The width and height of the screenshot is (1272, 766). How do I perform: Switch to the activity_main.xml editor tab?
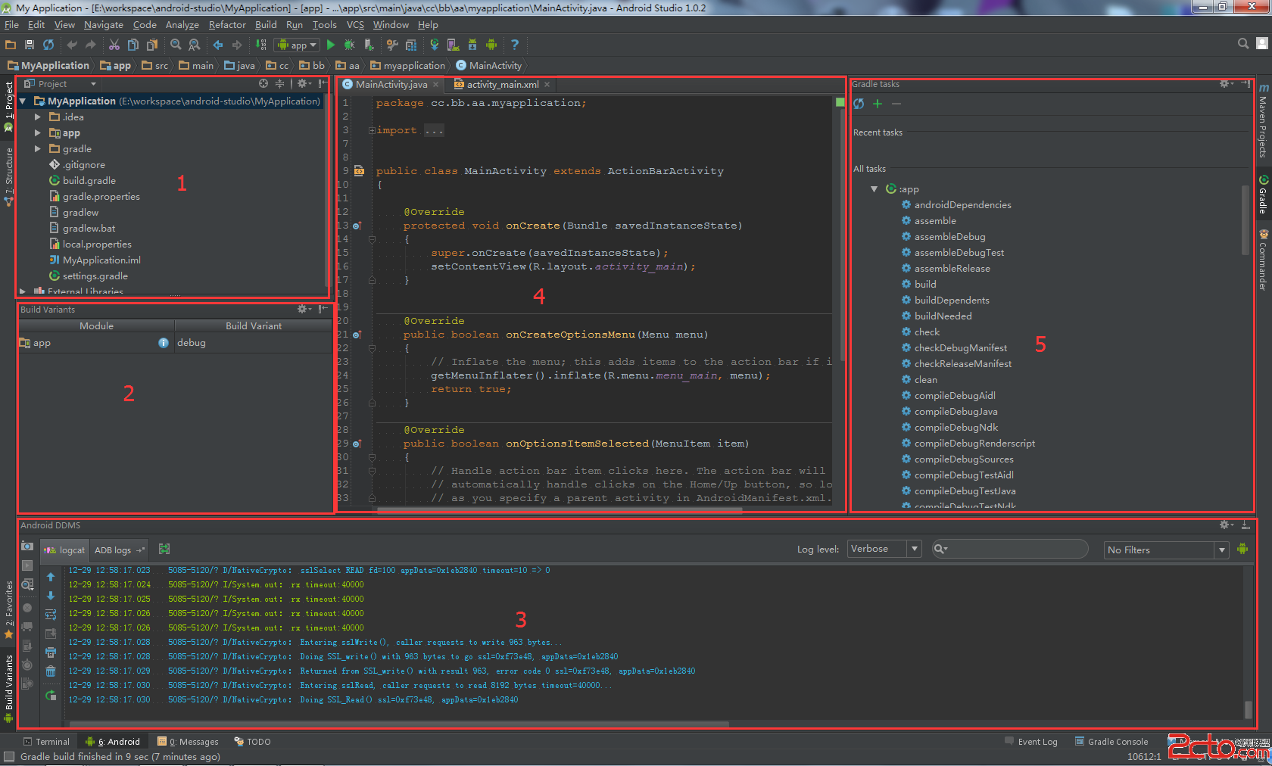point(502,85)
